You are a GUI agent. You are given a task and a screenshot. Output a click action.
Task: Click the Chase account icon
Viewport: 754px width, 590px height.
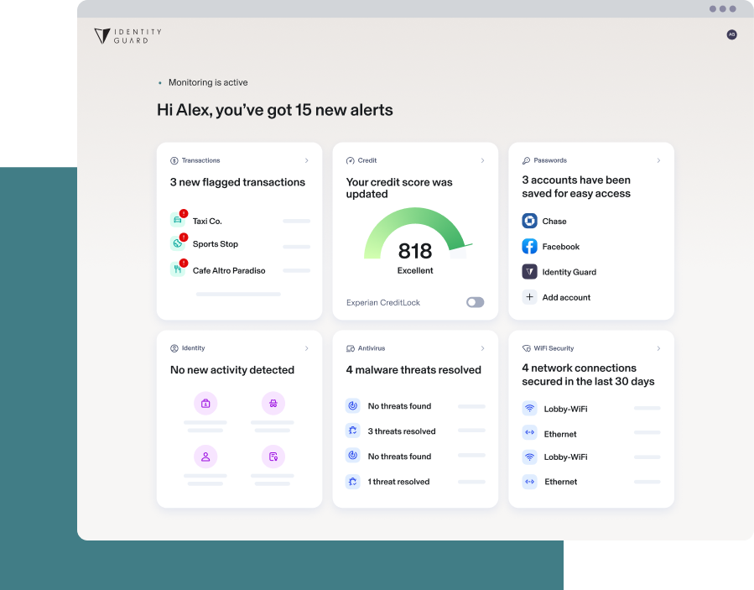pyautogui.click(x=529, y=221)
